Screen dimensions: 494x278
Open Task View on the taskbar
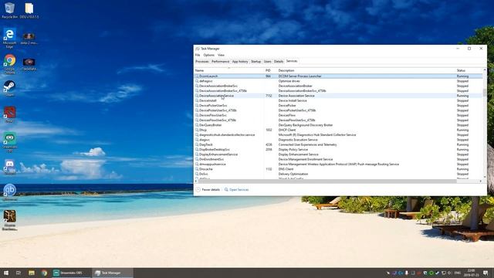click(x=19, y=273)
